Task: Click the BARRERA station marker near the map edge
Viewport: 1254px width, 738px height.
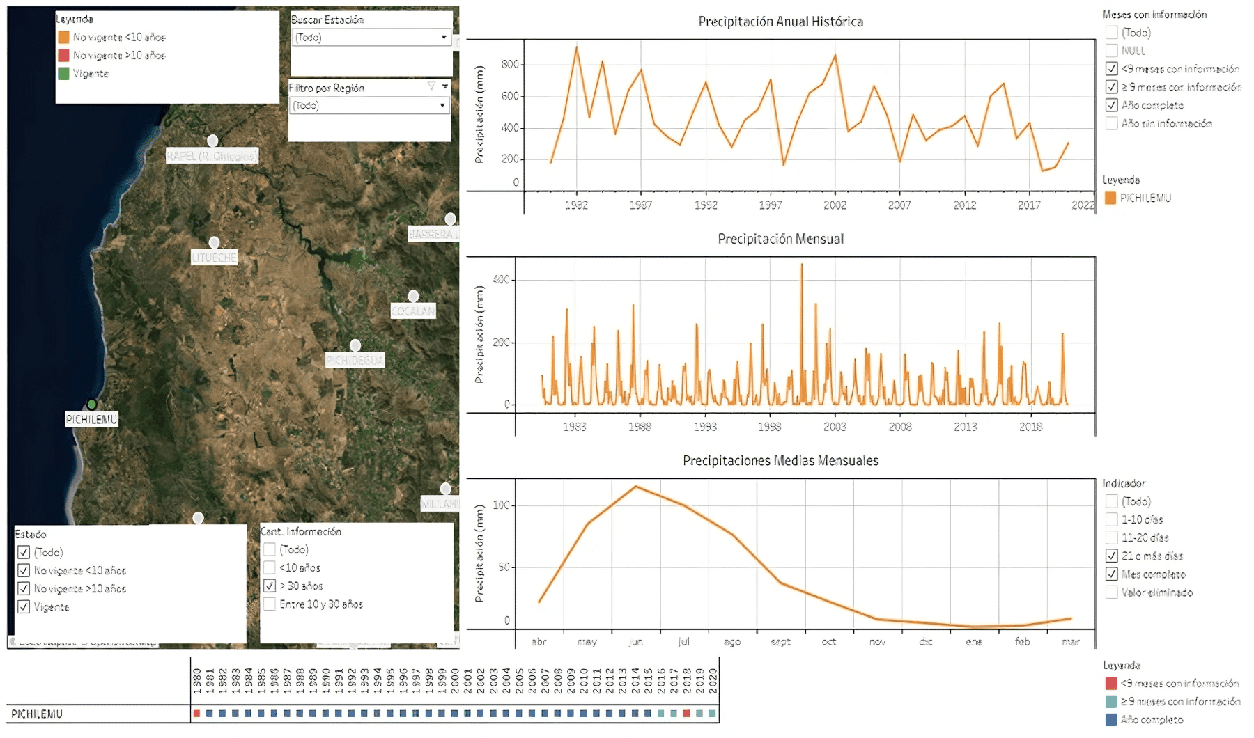Action: click(451, 217)
